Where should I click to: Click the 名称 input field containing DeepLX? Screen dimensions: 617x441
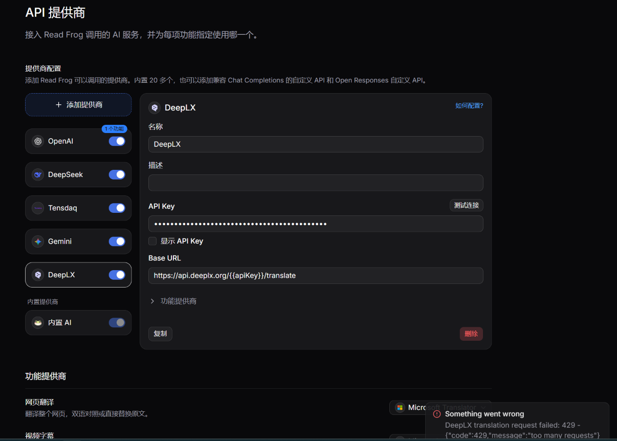316,144
